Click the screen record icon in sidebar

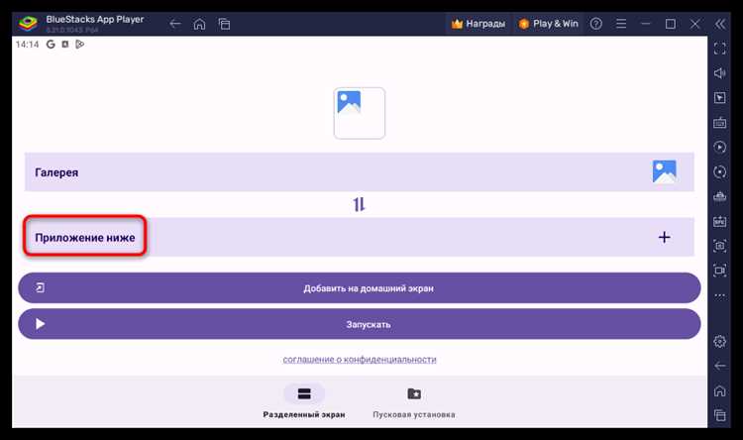(x=720, y=271)
